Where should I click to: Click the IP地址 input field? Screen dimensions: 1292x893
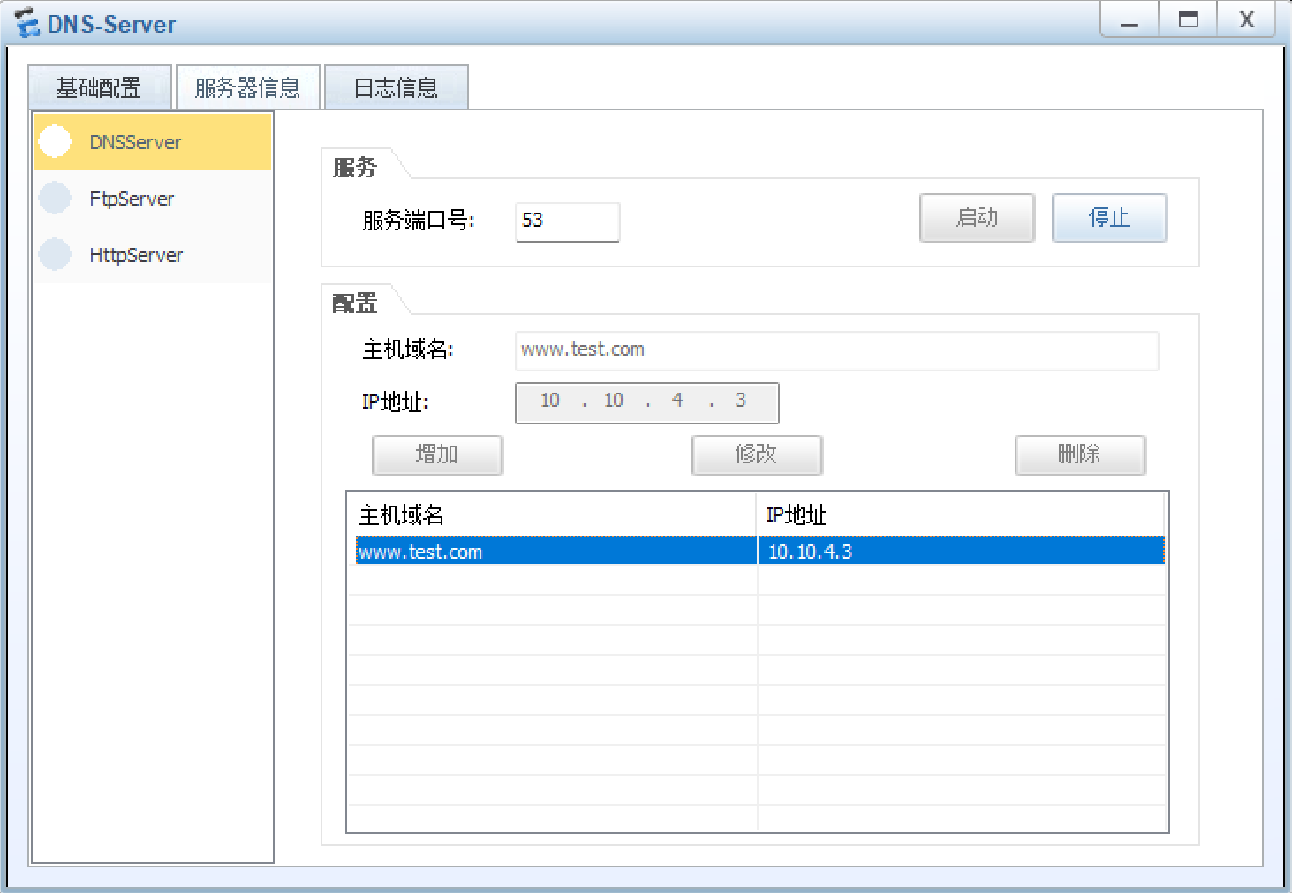point(646,402)
